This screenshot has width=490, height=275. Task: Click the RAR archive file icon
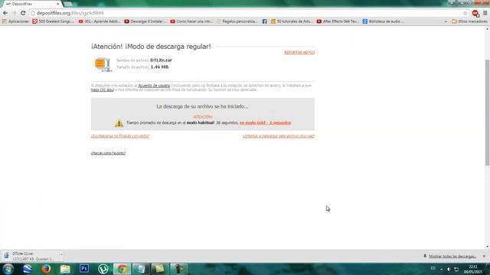[x=103, y=64]
